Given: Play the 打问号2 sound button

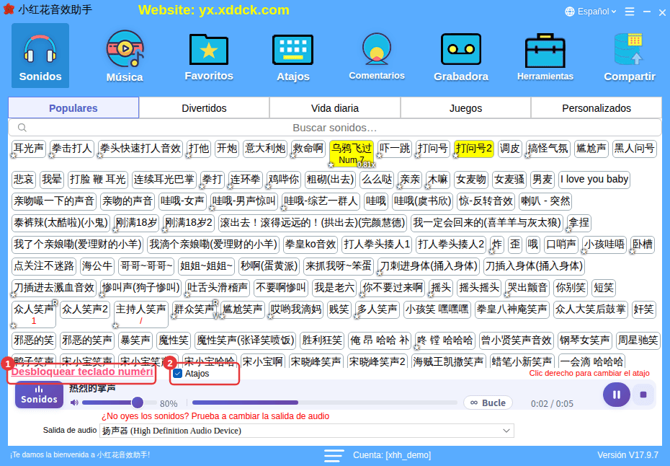Looking at the screenshot, I should [474, 149].
